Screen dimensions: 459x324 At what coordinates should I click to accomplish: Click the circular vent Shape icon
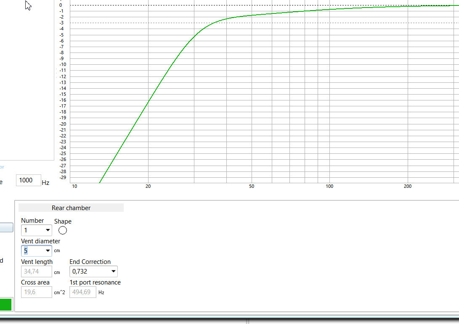(x=63, y=230)
